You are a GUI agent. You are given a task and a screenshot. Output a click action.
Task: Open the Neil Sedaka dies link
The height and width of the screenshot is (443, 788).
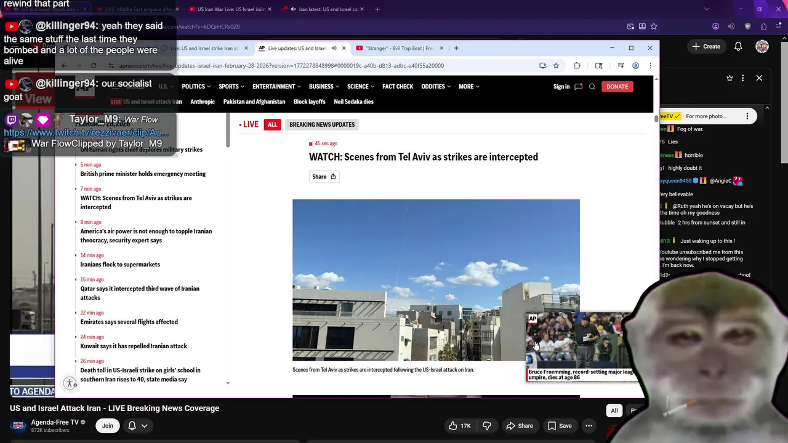(x=354, y=102)
